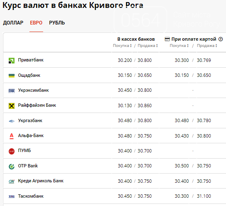The width and height of the screenshot is (226, 206).
Task: Click the Укргазбанк logo icon
Action: pyautogui.click(x=12, y=121)
